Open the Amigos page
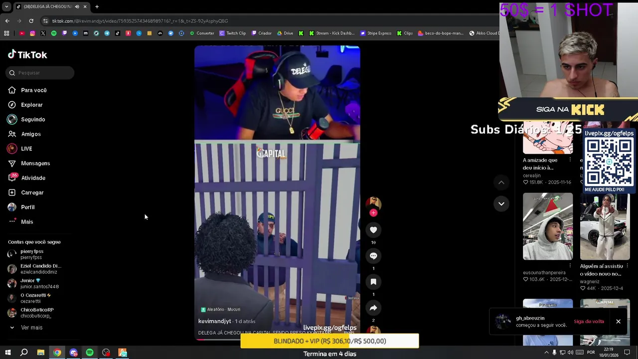This screenshot has height=359, width=638. point(24,134)
